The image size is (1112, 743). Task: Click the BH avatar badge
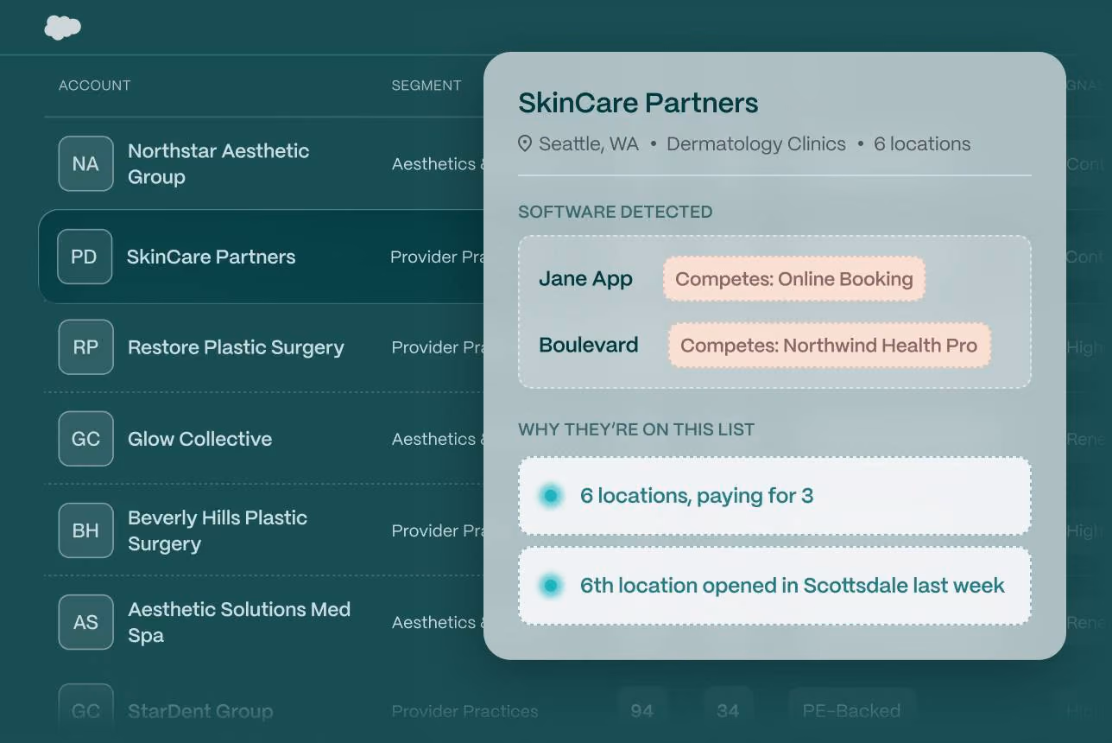coord(85,530)
